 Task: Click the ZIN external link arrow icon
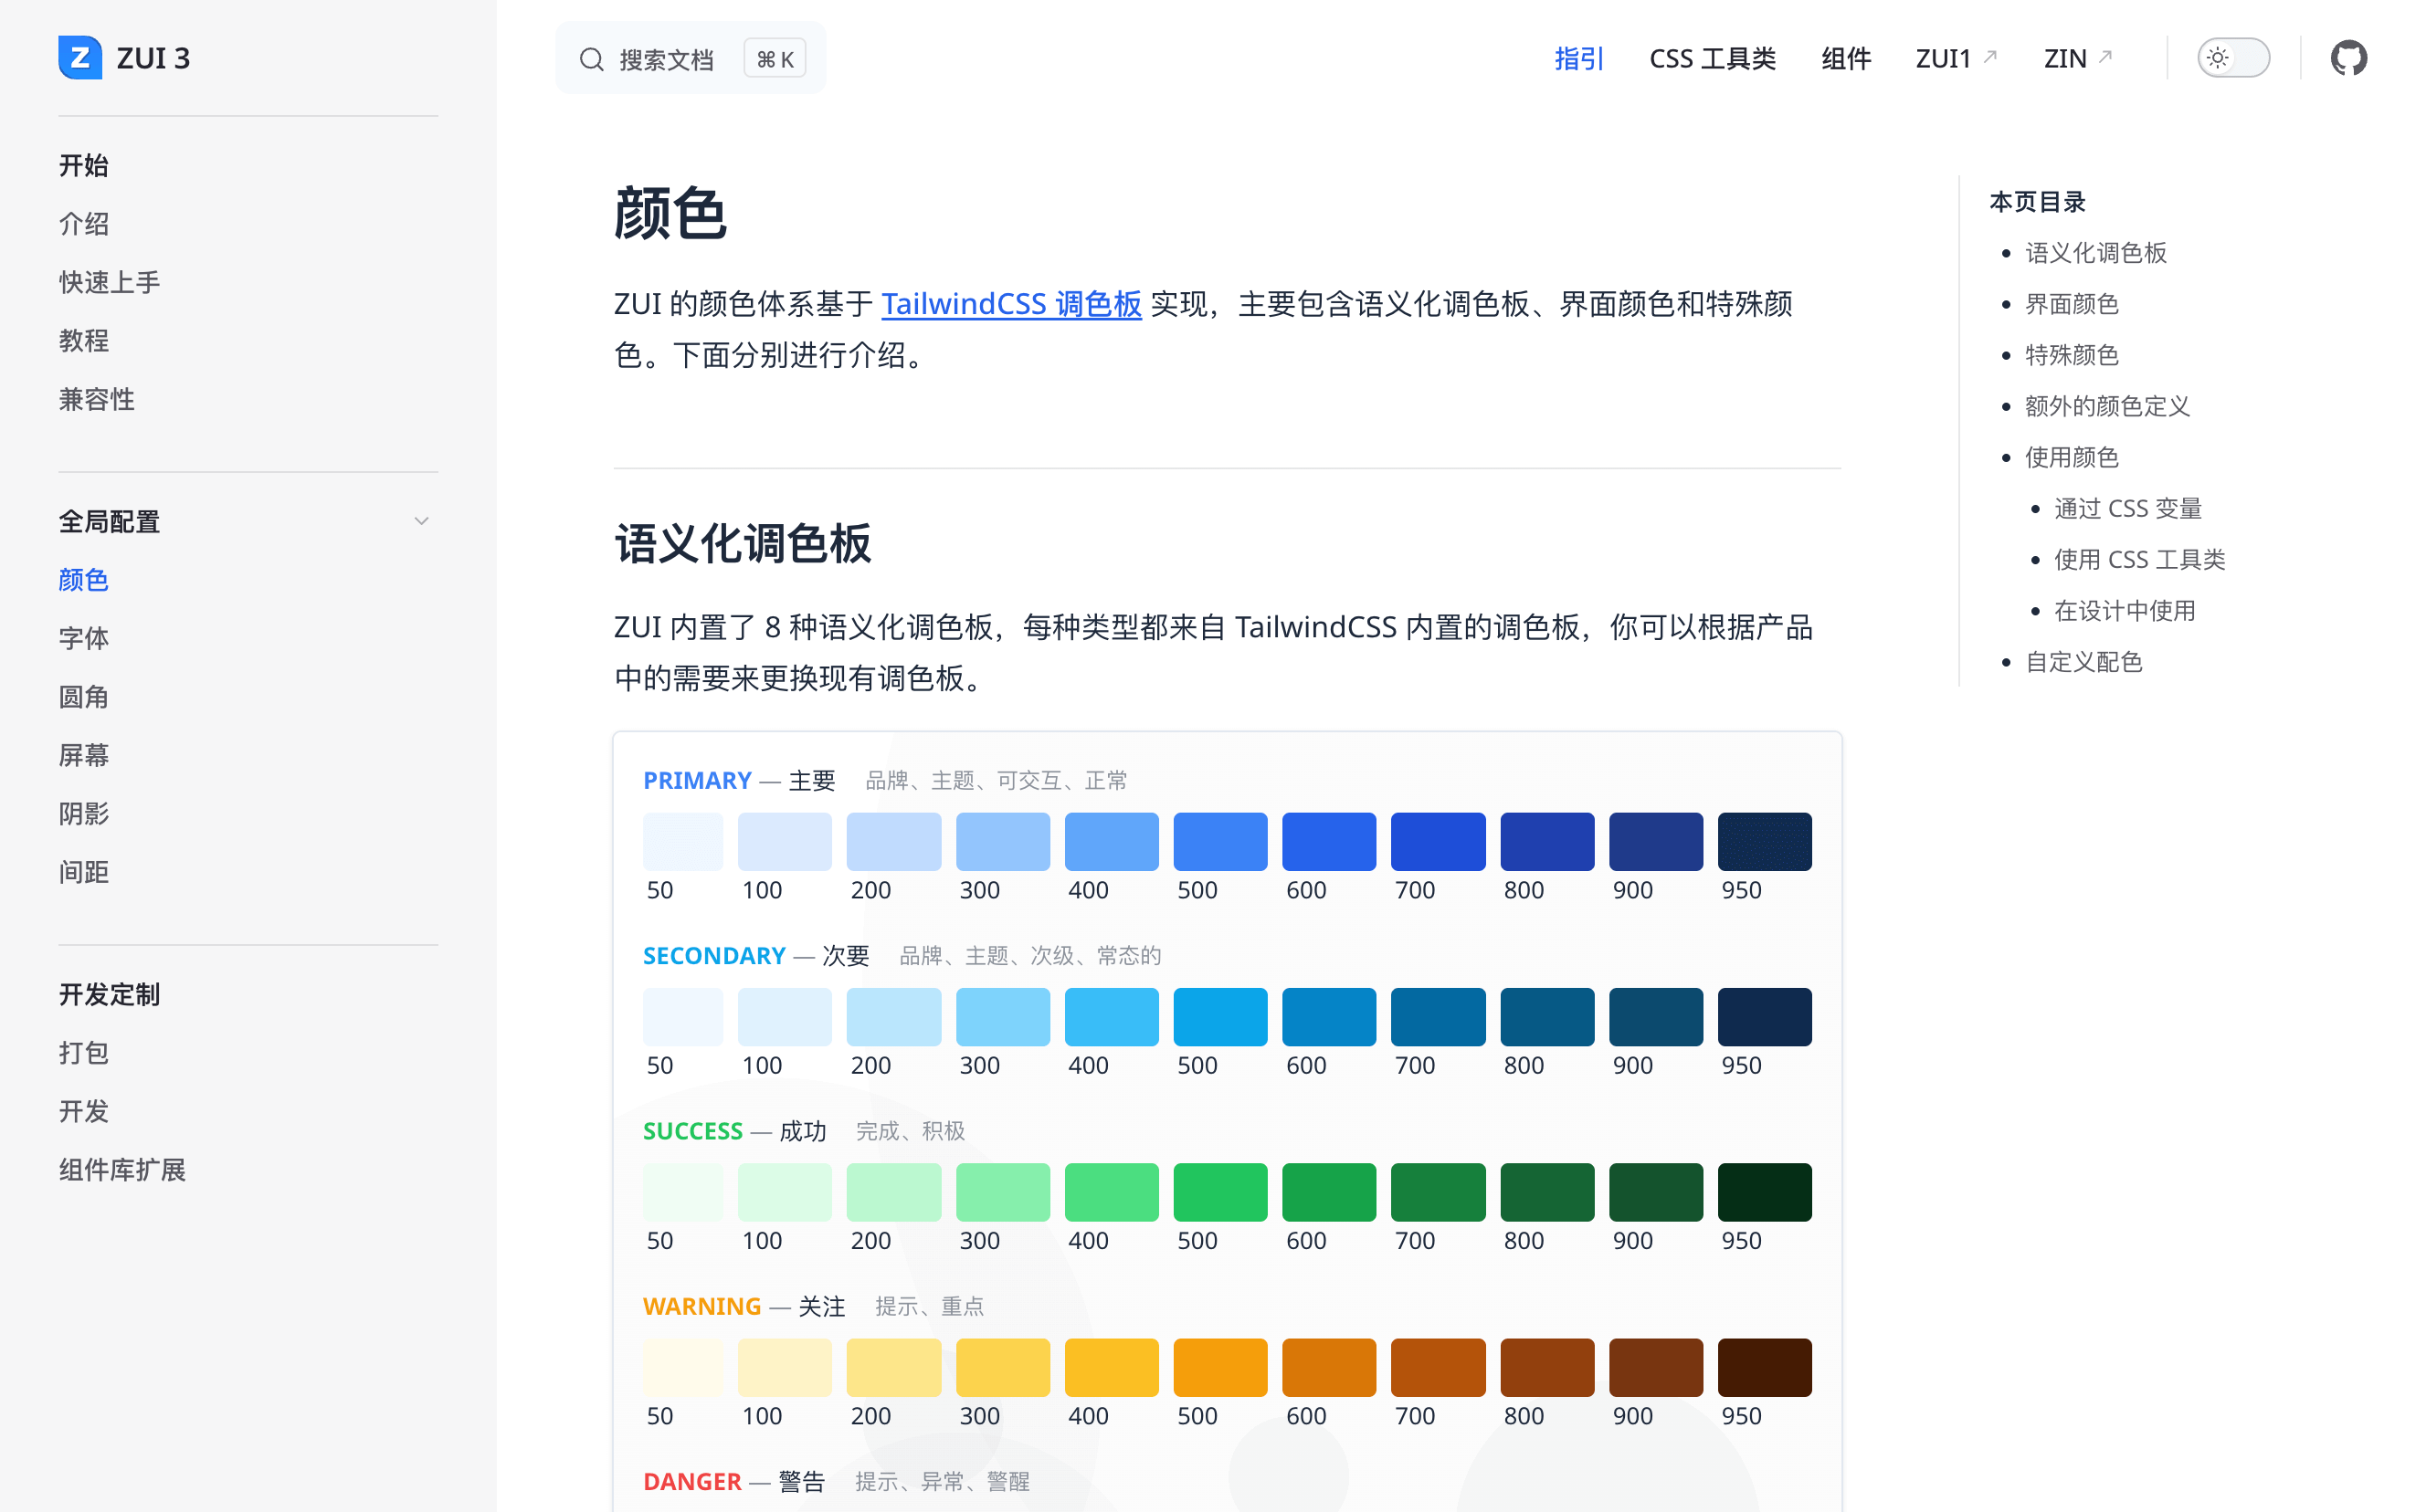[2104, 56]
